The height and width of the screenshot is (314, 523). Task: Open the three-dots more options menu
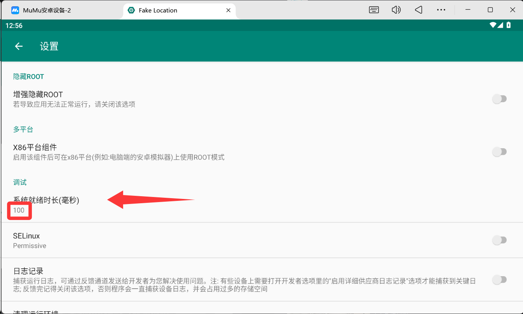point(441,10)
